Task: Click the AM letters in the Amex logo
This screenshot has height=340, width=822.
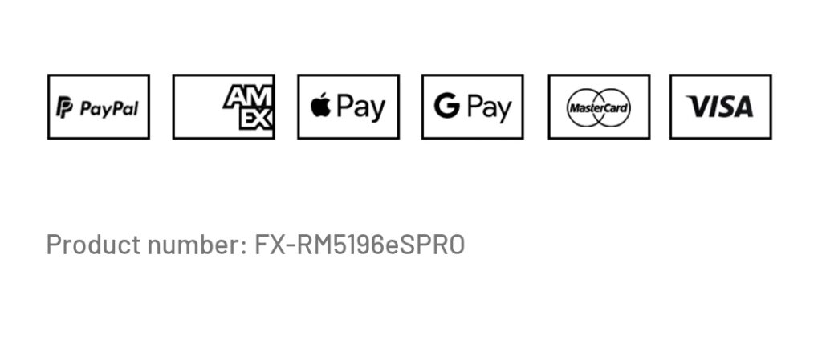Action: [248, 96]
